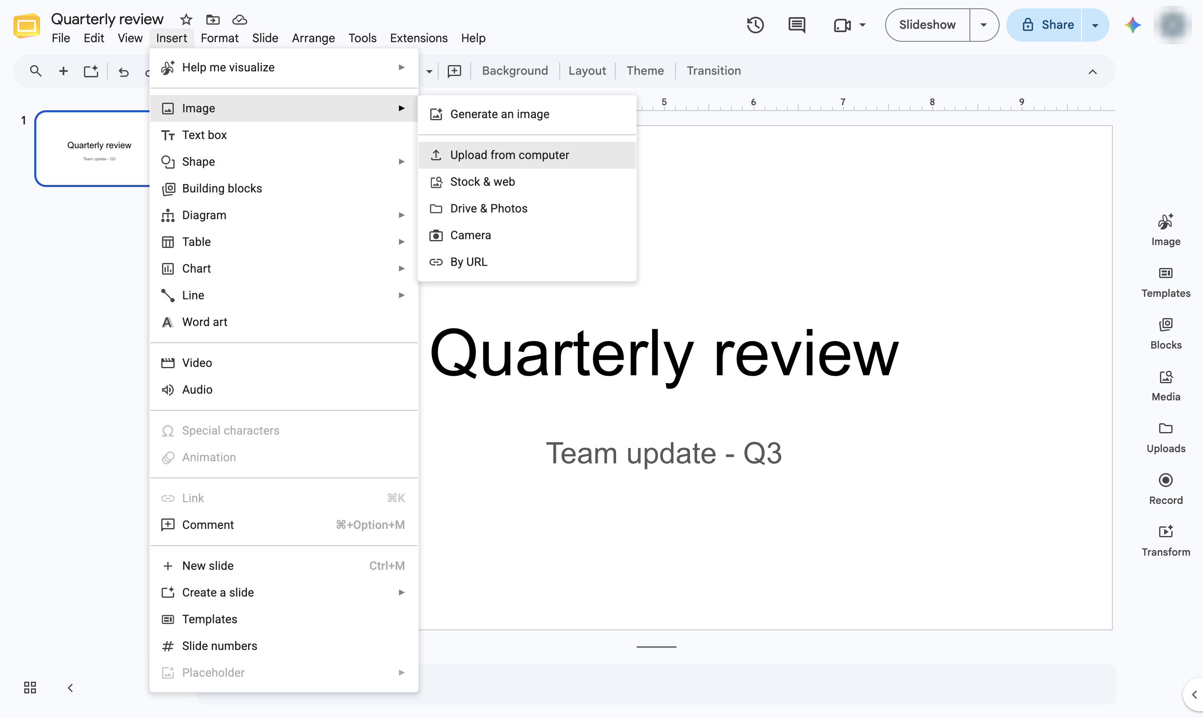Check the cloud document status icon
Screen dimensions: 1203x718
point(240,20)
